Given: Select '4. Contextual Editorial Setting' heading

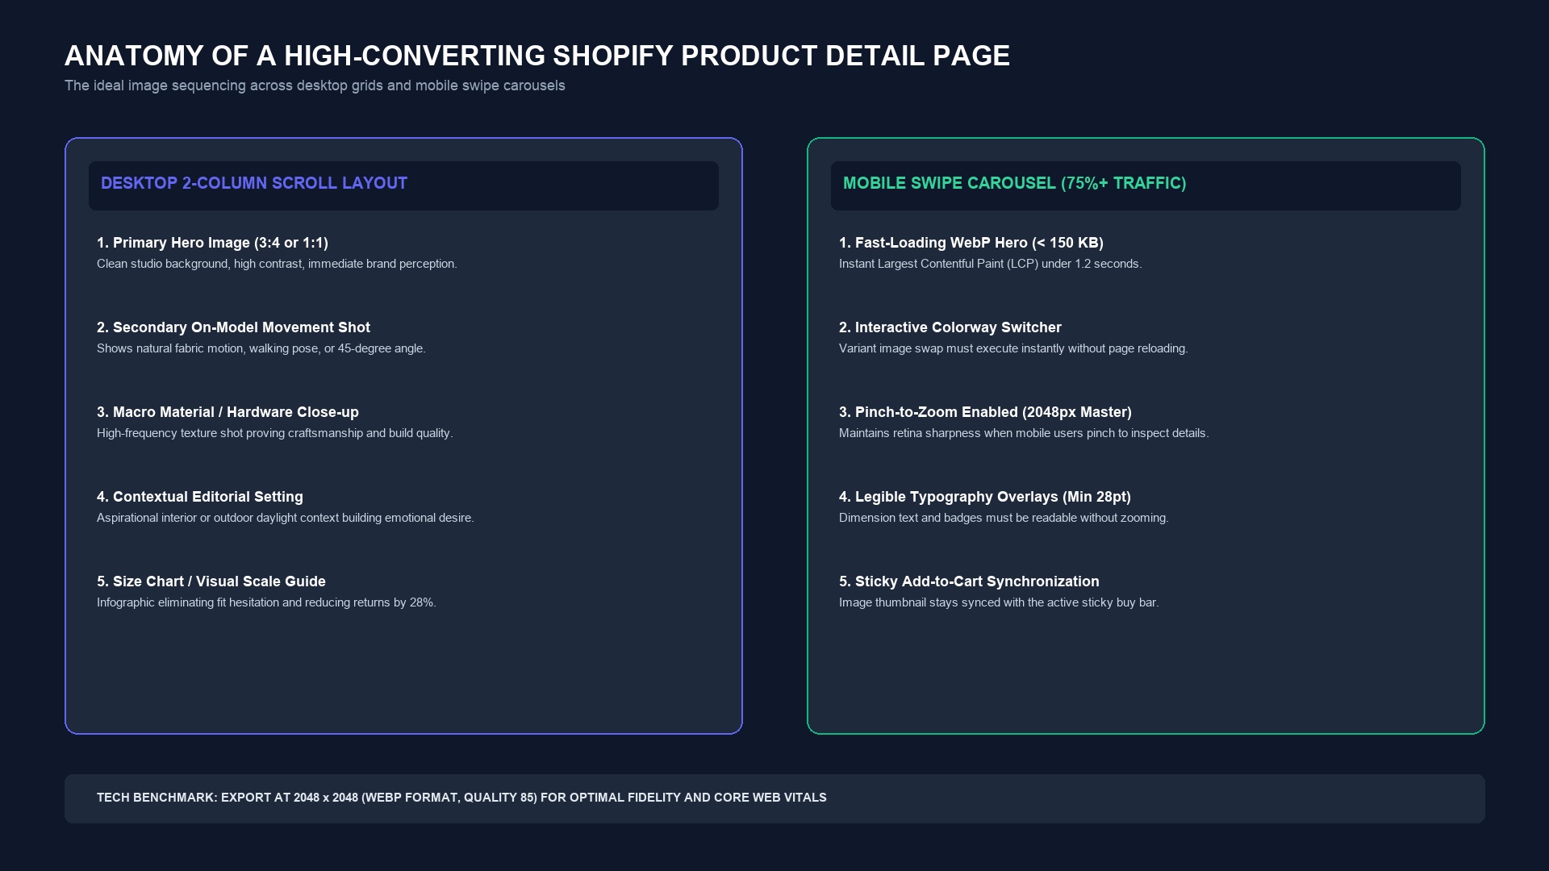Looking at the screenshot, I should pyautogui.click(x=200, y=497).
